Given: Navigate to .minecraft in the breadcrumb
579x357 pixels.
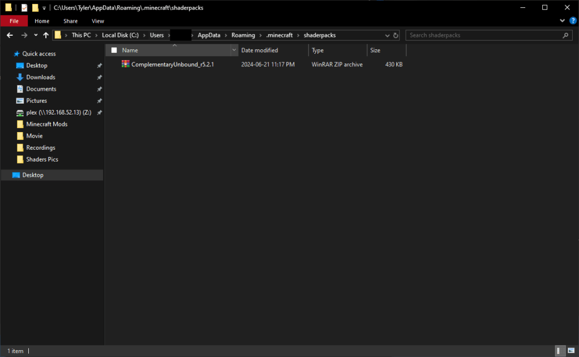Looking at the screenshot, I should click(280, 35).
